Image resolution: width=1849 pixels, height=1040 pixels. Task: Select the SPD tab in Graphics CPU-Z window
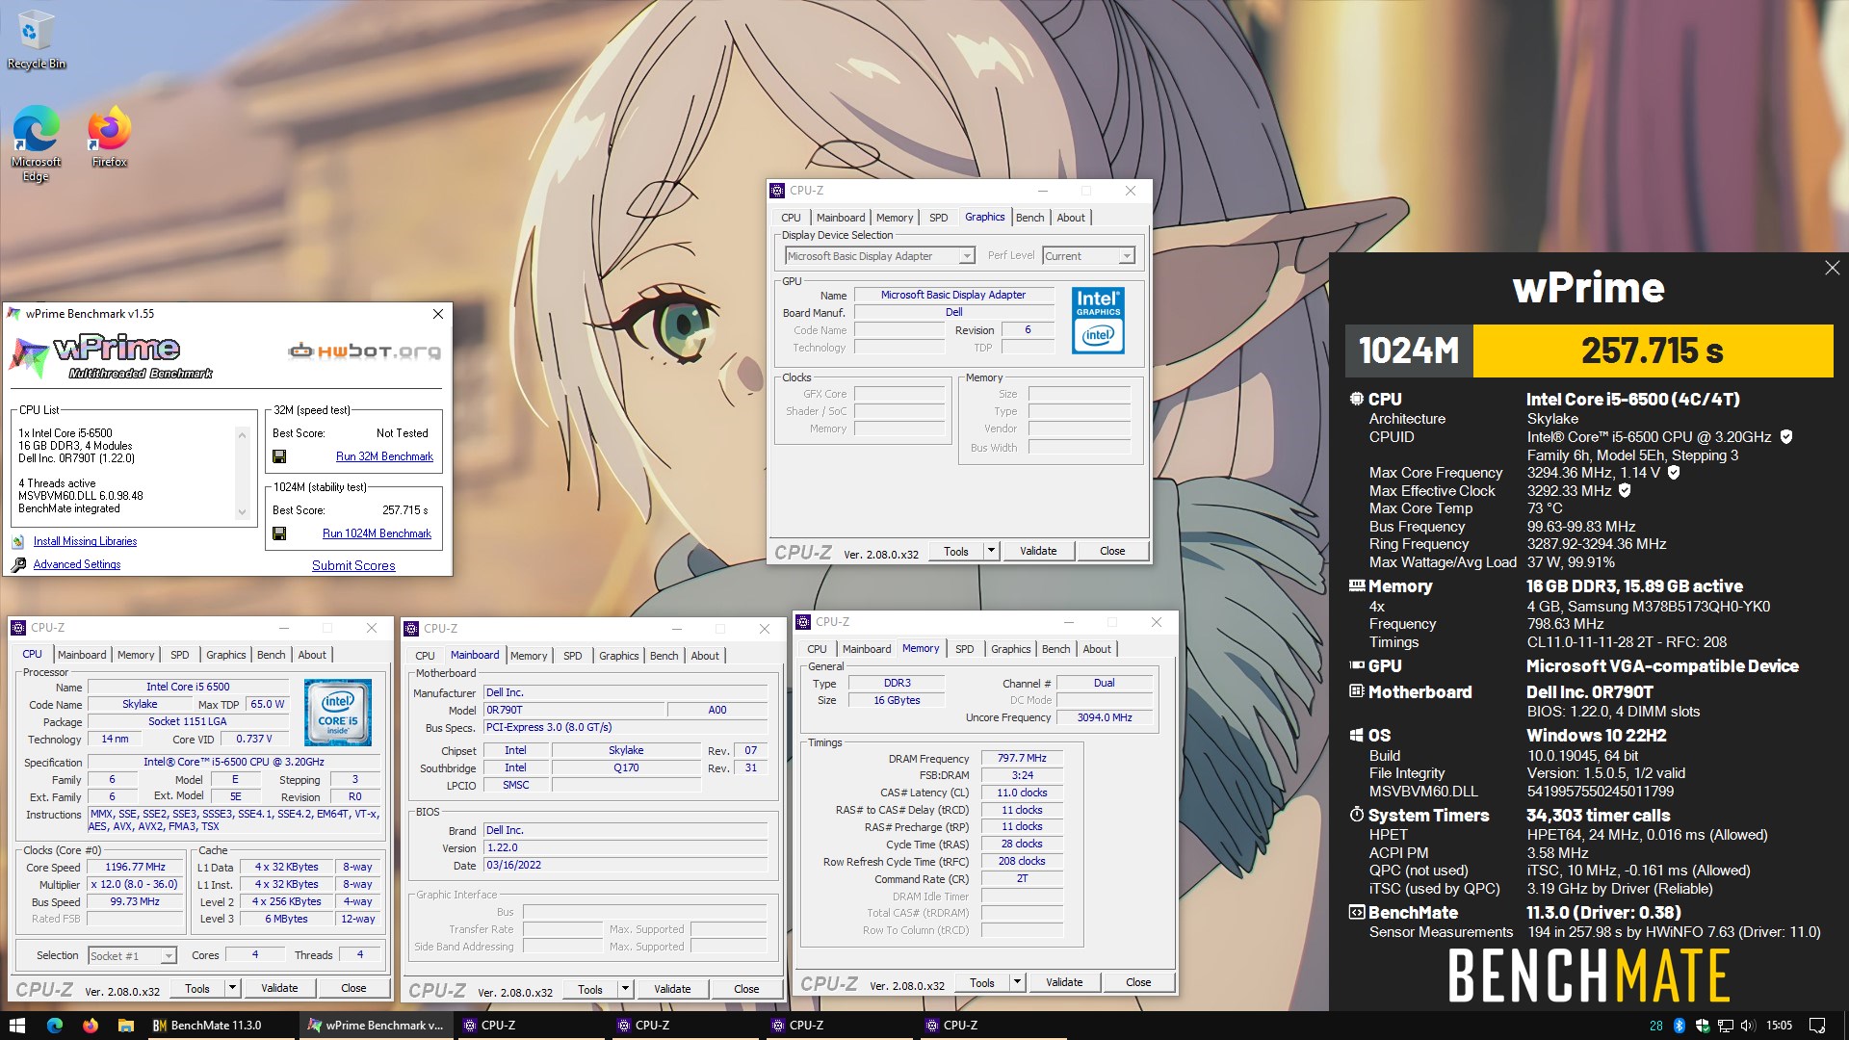pos(938,218)
